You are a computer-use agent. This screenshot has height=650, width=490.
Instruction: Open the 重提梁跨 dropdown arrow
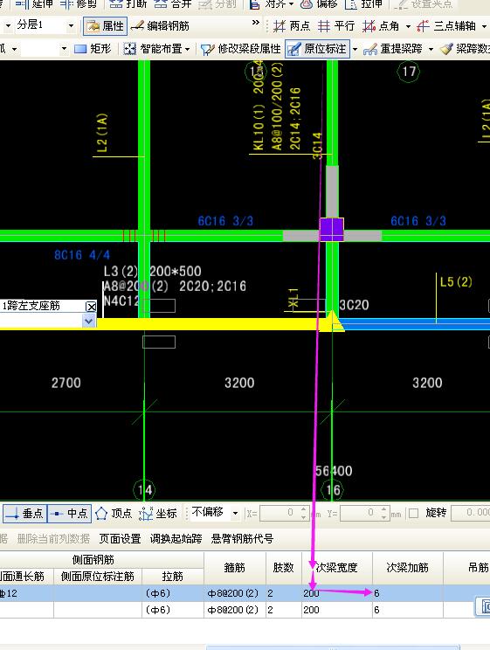(431, 49)
